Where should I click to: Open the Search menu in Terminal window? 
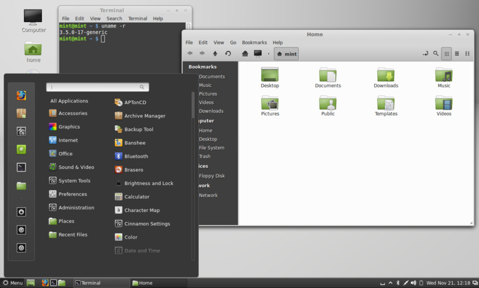click(x=114, y=19)
